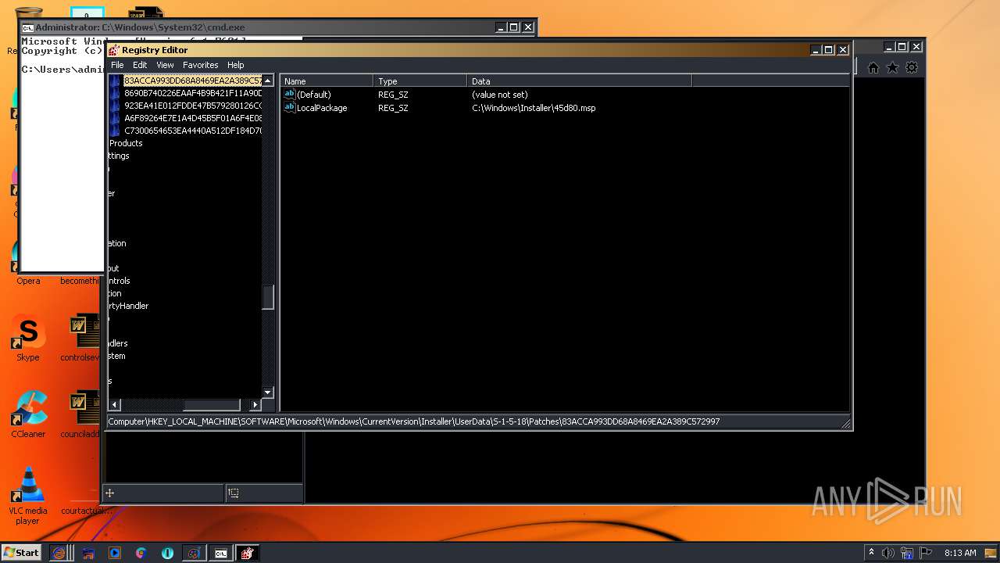Click the registry path in status bar

coord(414,421)
